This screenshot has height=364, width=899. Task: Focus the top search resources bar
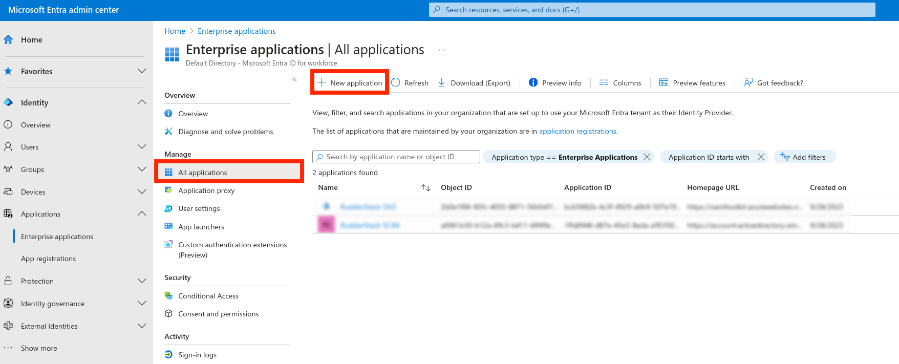652,10
